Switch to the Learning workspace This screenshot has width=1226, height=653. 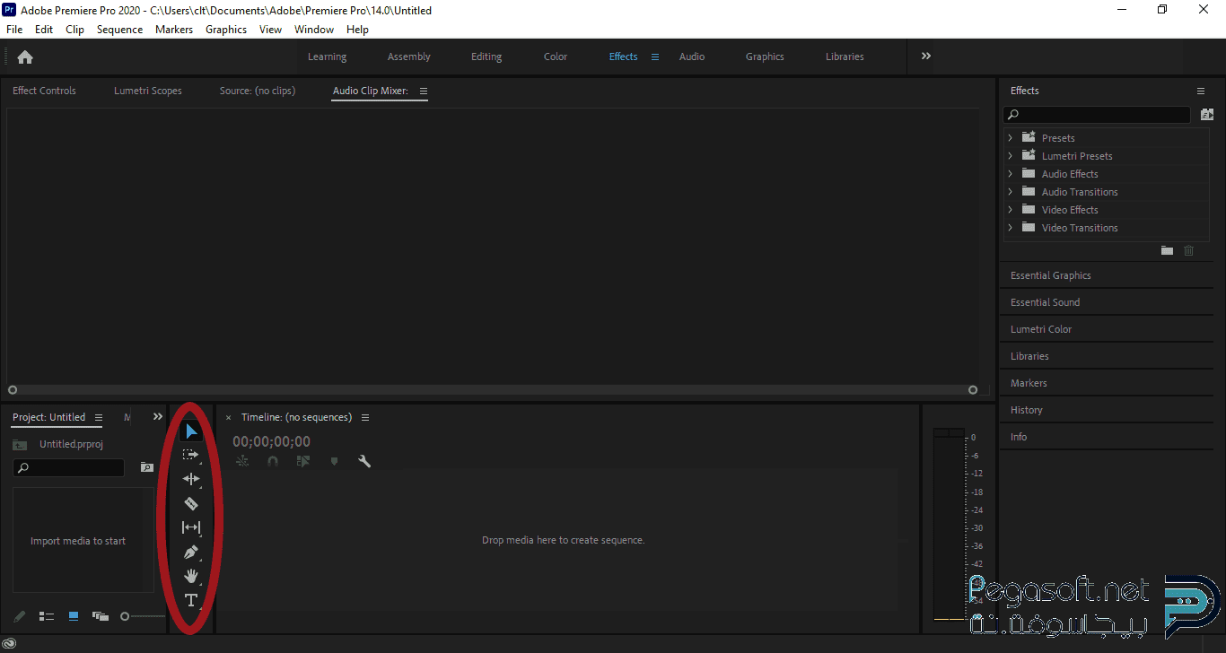(x=327, y=57)
